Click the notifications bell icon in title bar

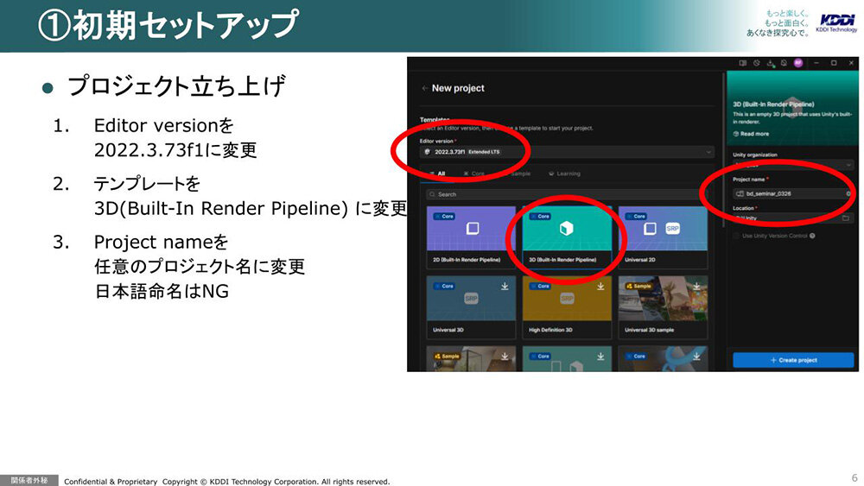(784, 63)
